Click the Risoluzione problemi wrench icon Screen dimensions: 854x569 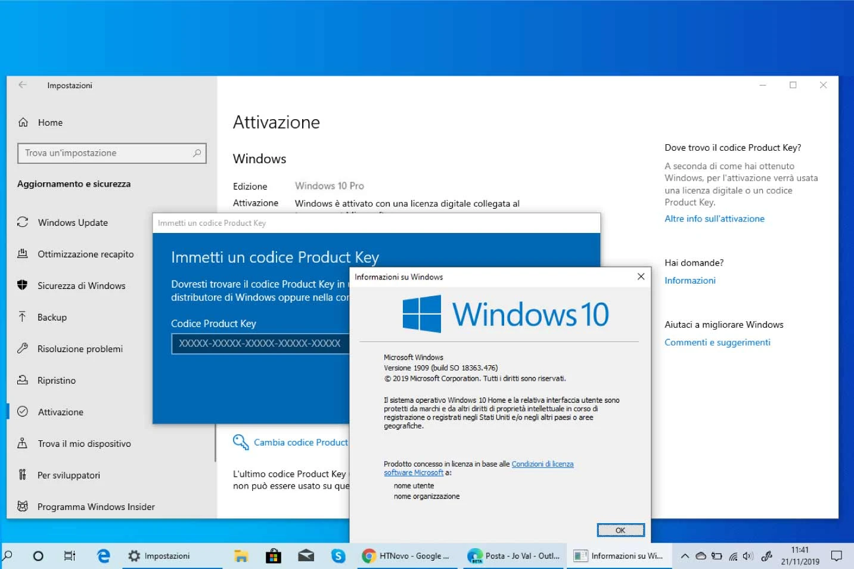click(x=23, y=349)
